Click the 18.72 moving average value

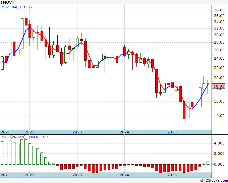[28, 7]
